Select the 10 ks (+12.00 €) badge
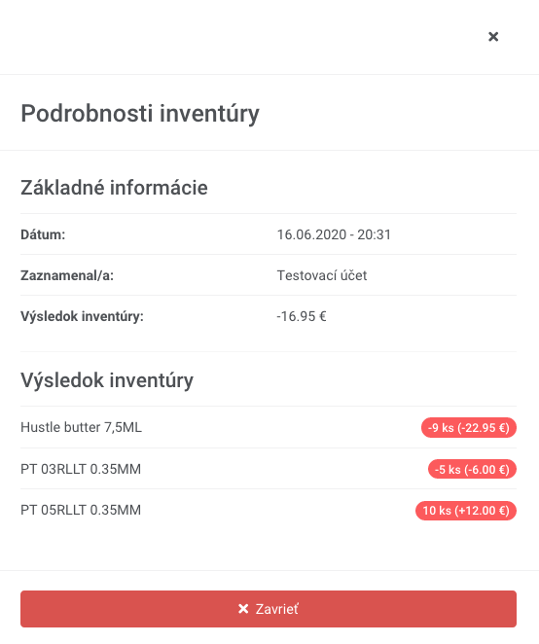The height and width of the screenshot is (644, 539). 466,511
